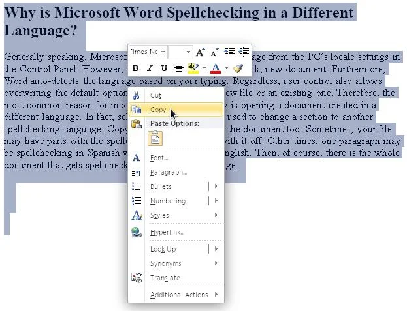Expand the Look Up submenu arrow
This screenshot has height=311, width=407.
tap(216, 249)
